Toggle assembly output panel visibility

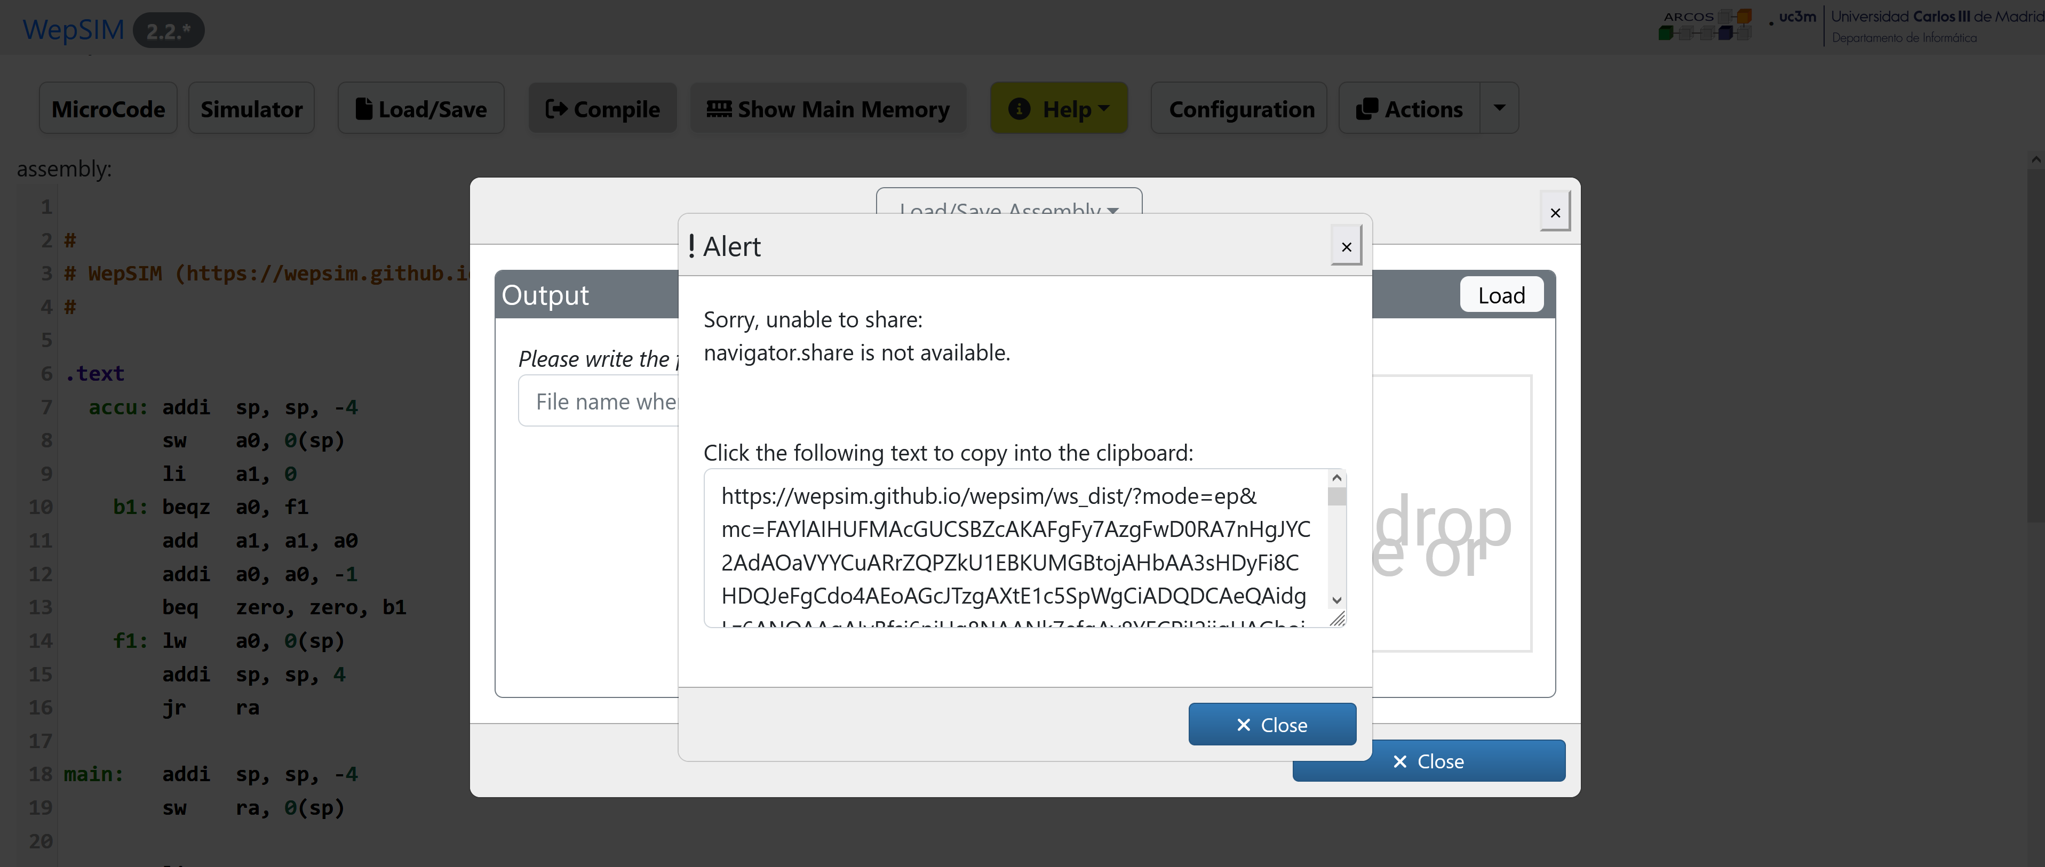tap(545, 293)
